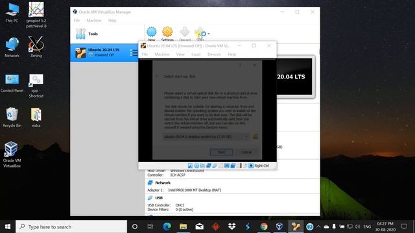Open the File menu in VirtualBox Manager
Screen dimensions: 415x233
point(77,20)
